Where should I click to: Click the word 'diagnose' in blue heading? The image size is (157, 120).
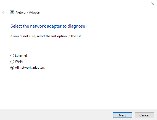76,26
